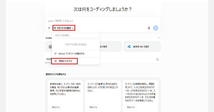
Task: Click the 最初のタスクを開始する heading
Action: pos(56,74)
